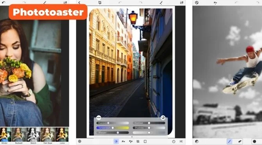Tap the share icon above street photo
The width and height of the screenshot is (262, 145).
pyautogui.click(x=181, y=2)
